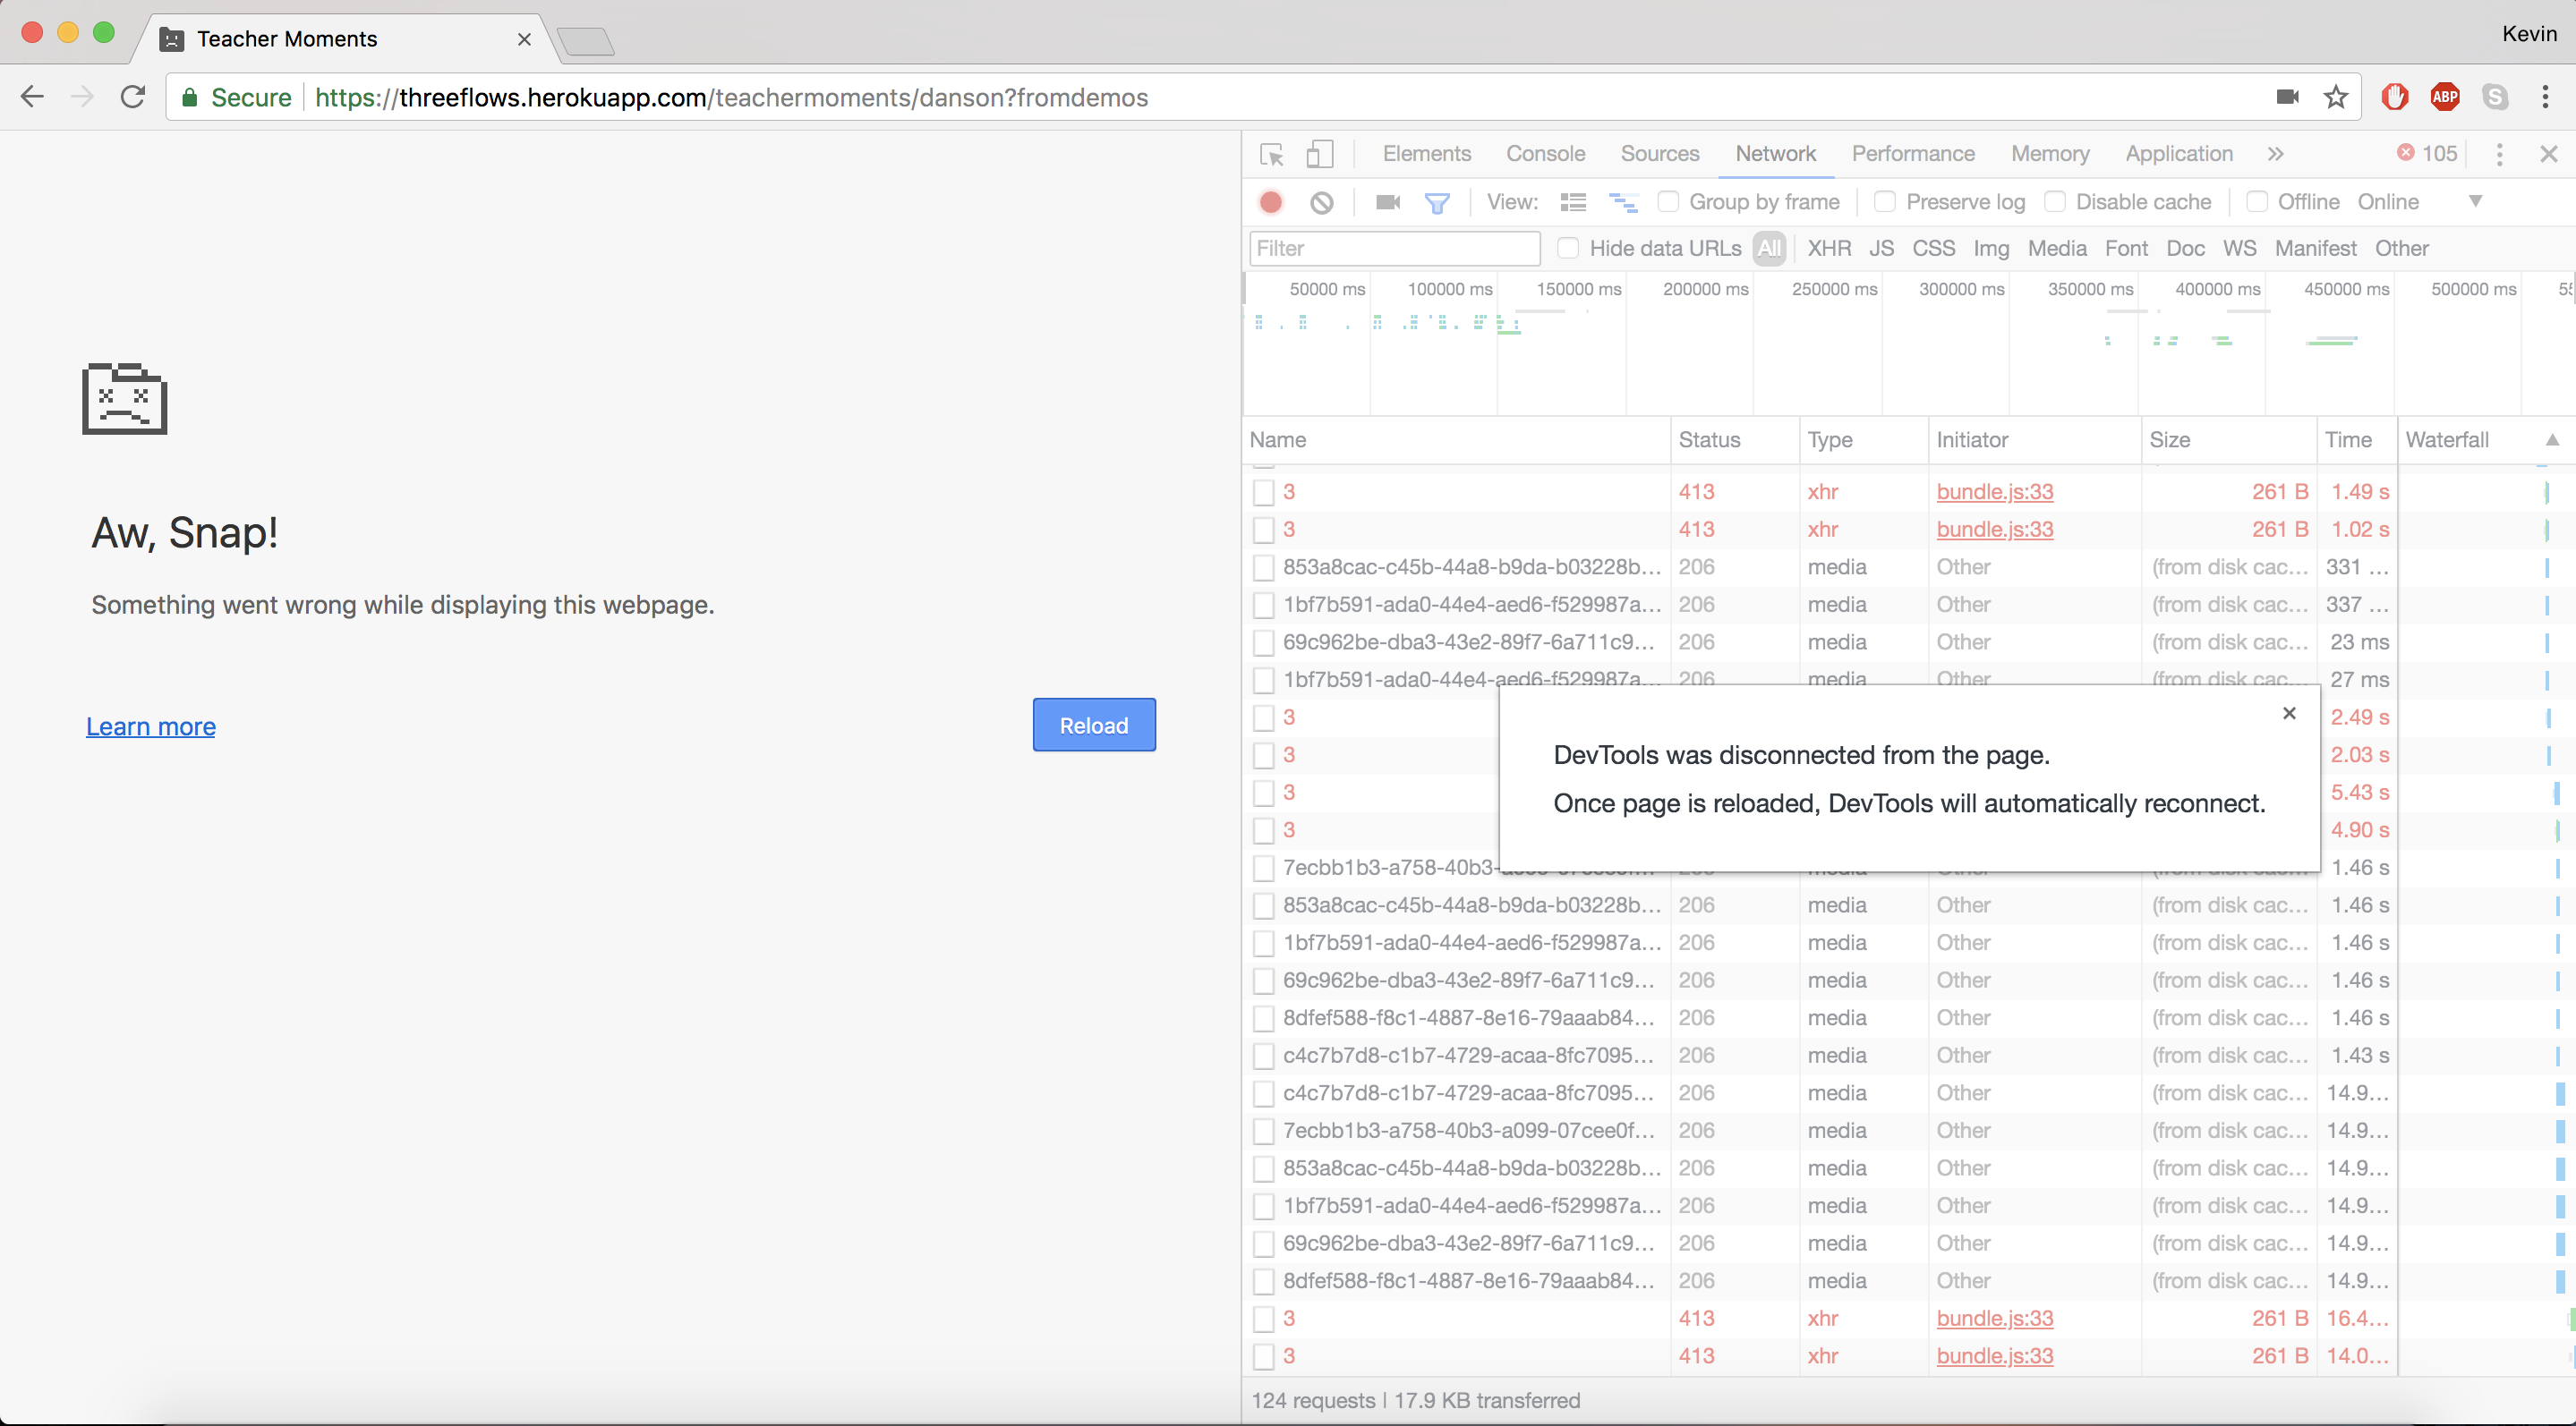
Task: Expand more DevTools tabs chevron
Action: coord(2276,154)
